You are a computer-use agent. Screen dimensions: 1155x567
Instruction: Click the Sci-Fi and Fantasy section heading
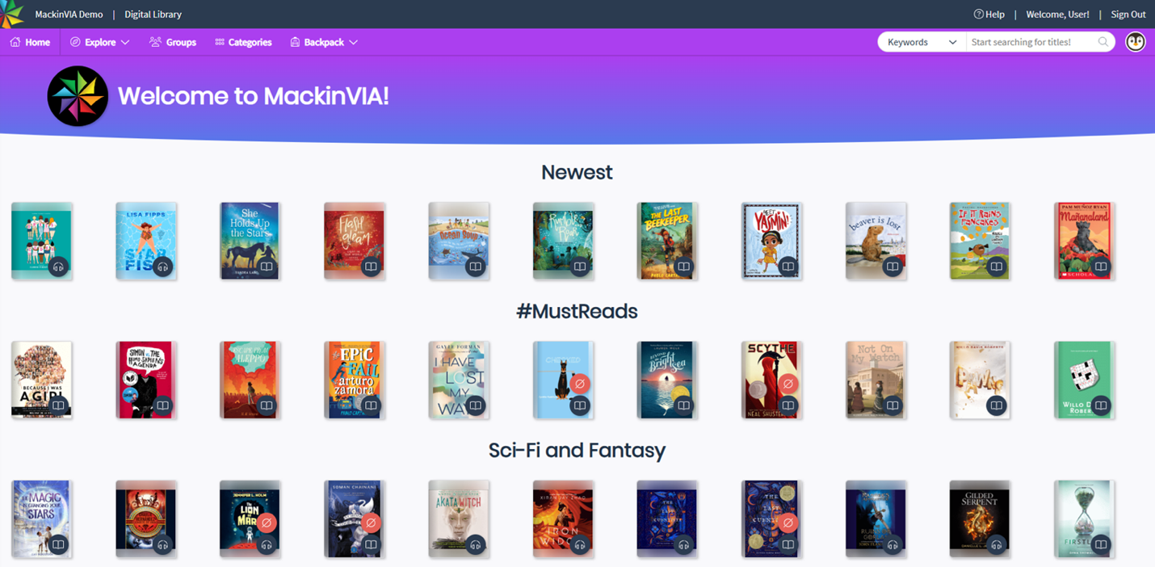577,450
